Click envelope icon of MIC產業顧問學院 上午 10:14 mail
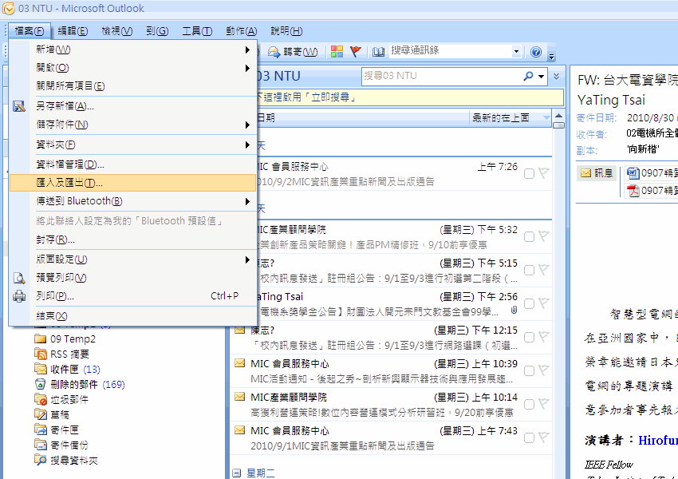Screen dimensions: 678x479 [239, 397]
